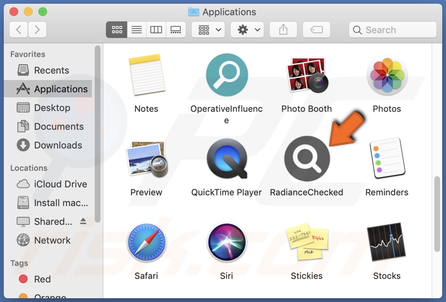Switch to list view
Image resolution: width=446 pixels, height=302 pixels.
click(137, 30)
